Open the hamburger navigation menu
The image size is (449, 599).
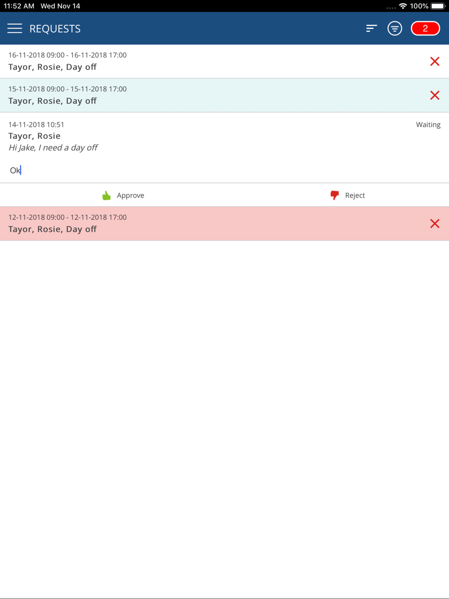14,28
